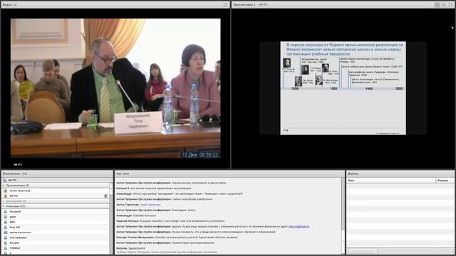
Task: Click the attendee list vertical scrollbar
Action: point(111,218)
